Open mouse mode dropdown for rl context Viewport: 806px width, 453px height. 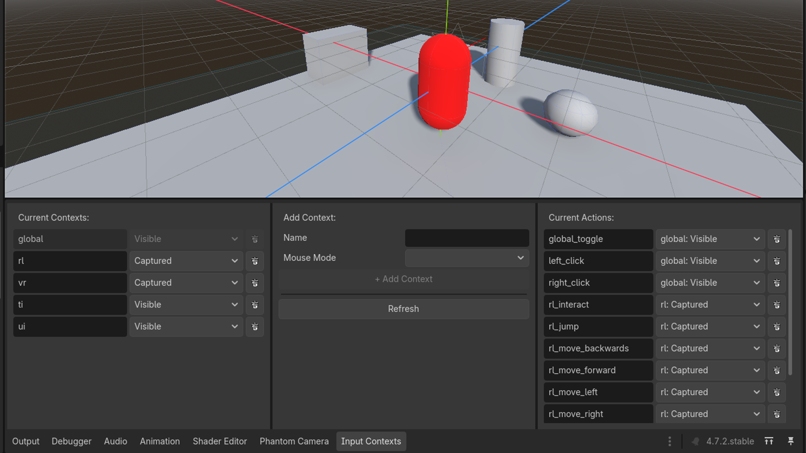(x=186, y=261)
